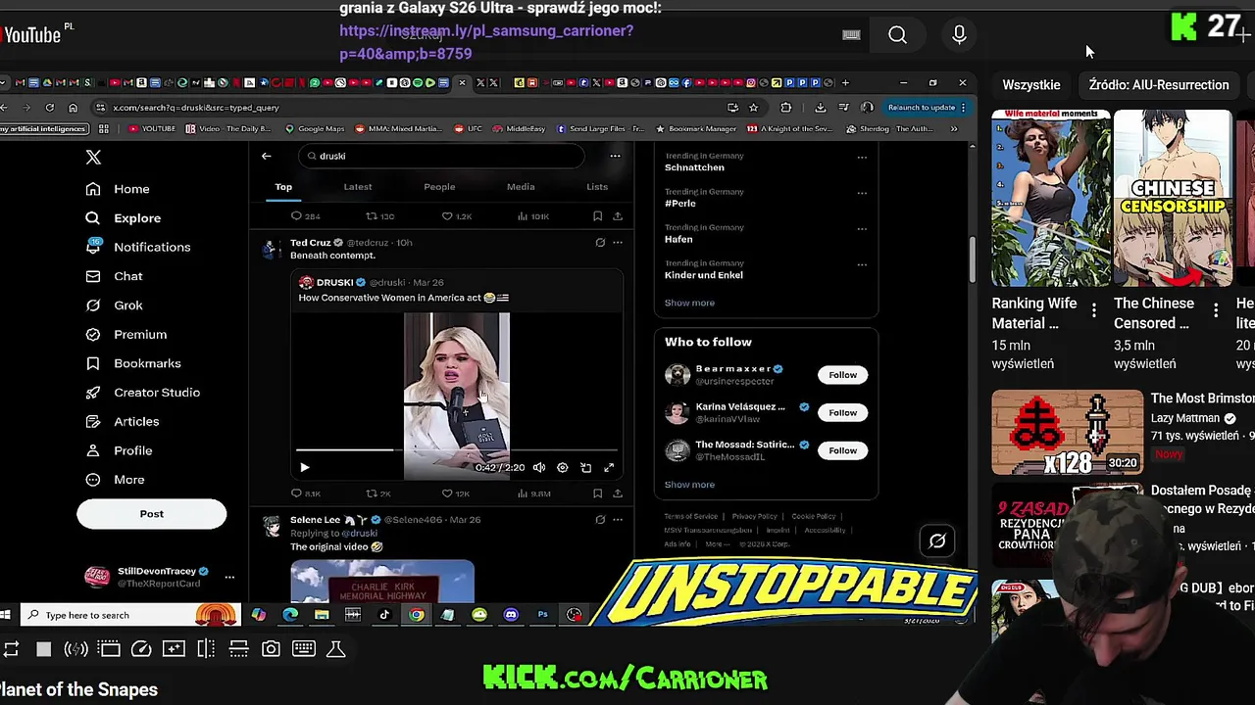Follow Bearmaxxer

[842, 375]
